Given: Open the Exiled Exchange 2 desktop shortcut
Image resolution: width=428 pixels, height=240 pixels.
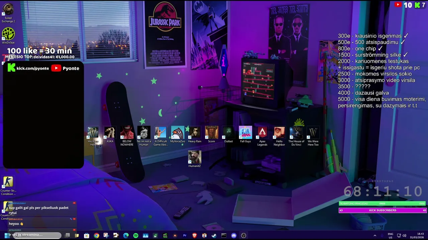Looking at the screenshot, I should (x=8, y=13).
